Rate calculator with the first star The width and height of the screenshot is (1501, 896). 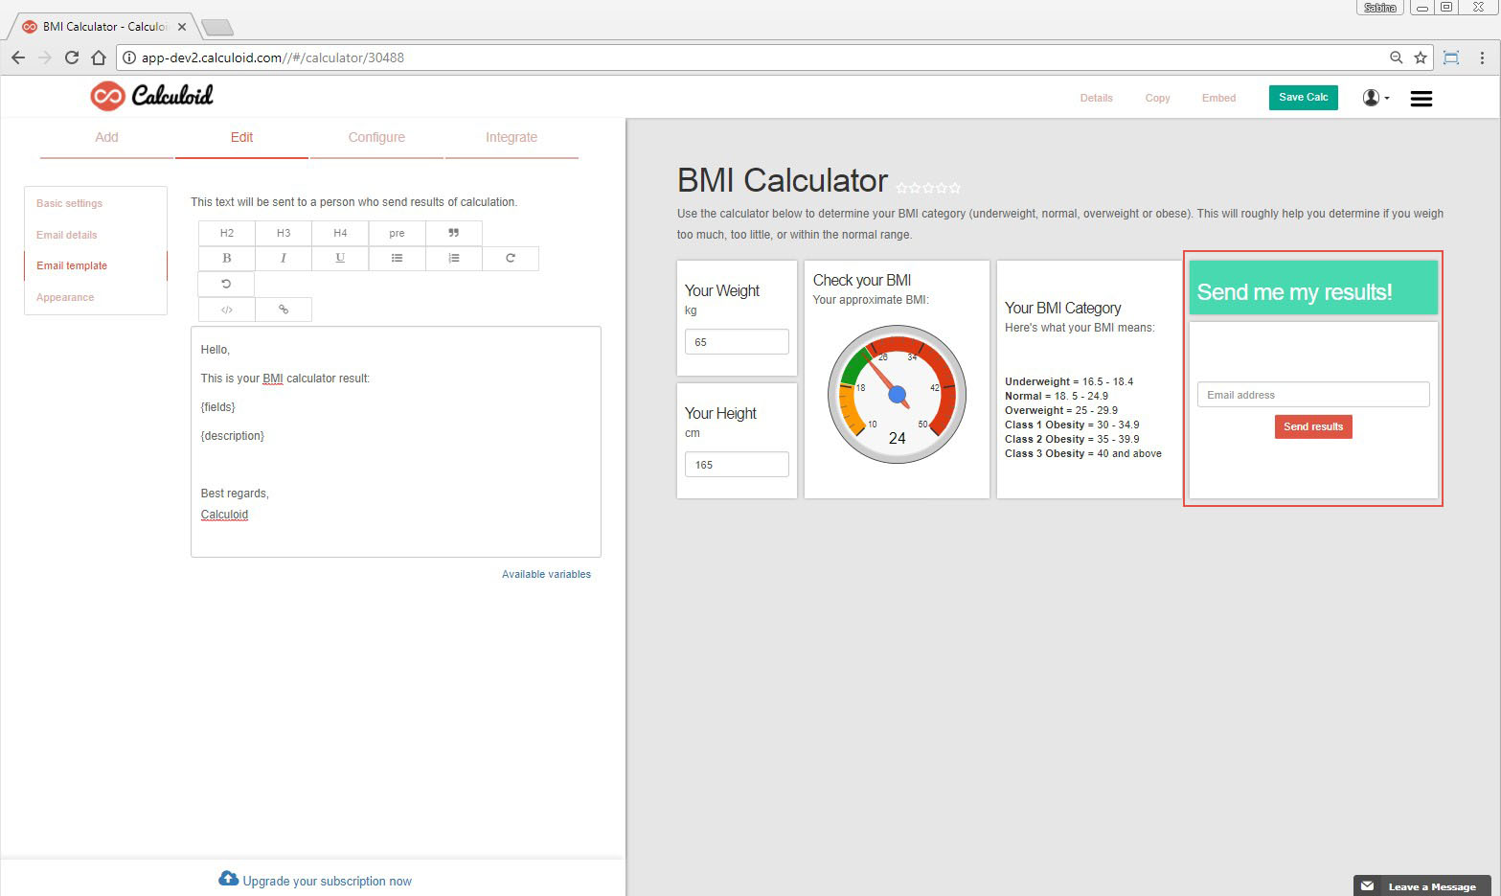[x=902, y=188]
